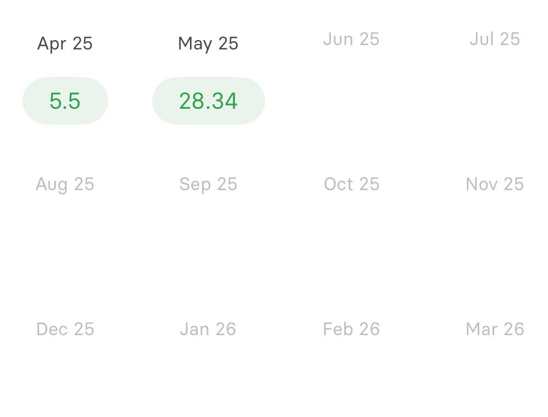Choose the Mar 26 month
Screen dimensions: 548x417
[x=494, y=329]
